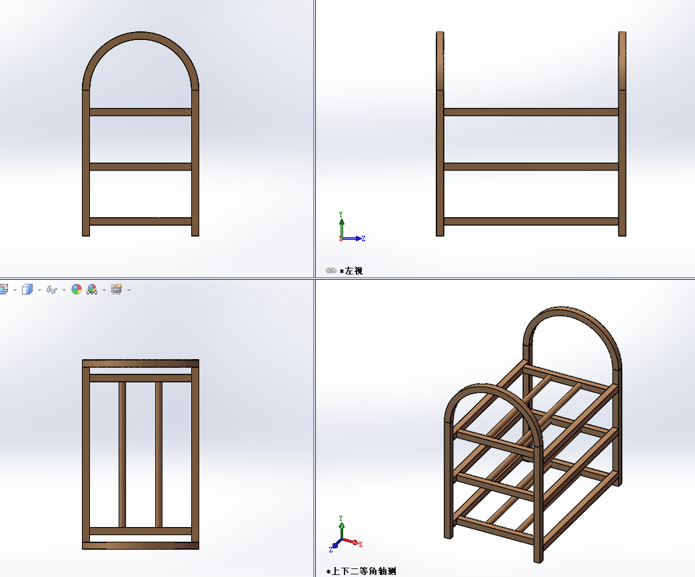
Task: Expand the Display Style dropdown arrow
Action: pos(39,290)
